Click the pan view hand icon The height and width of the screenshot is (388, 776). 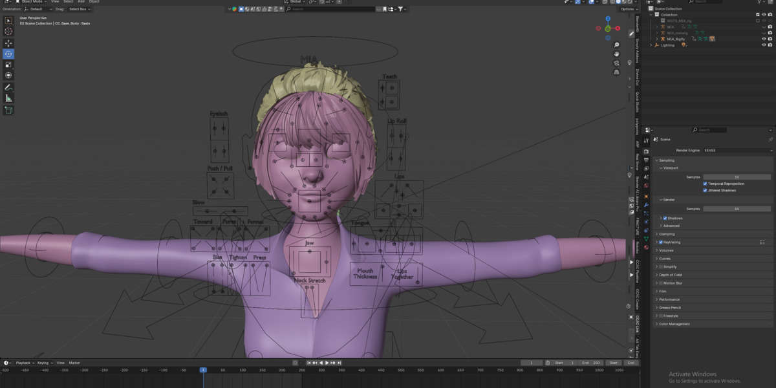616,54
